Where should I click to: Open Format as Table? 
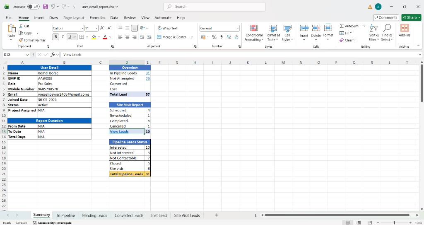(272, 33)
